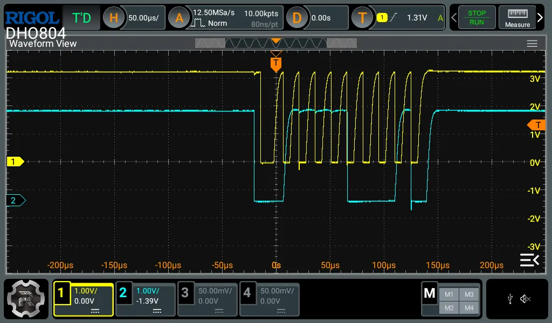Go to previous toolbar page with left arrow

tap(454, 18)
